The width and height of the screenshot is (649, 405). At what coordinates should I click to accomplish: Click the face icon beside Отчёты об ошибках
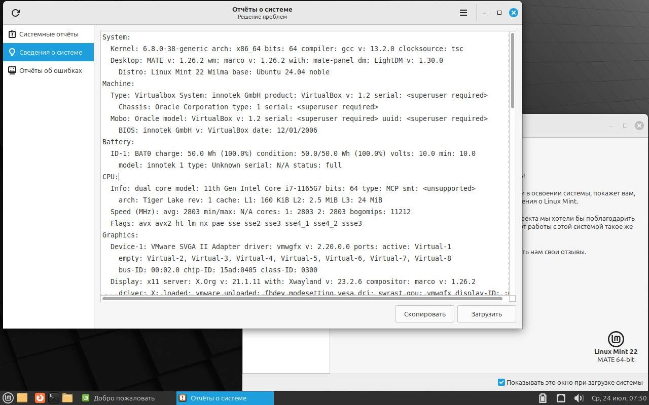pos(12,70)
